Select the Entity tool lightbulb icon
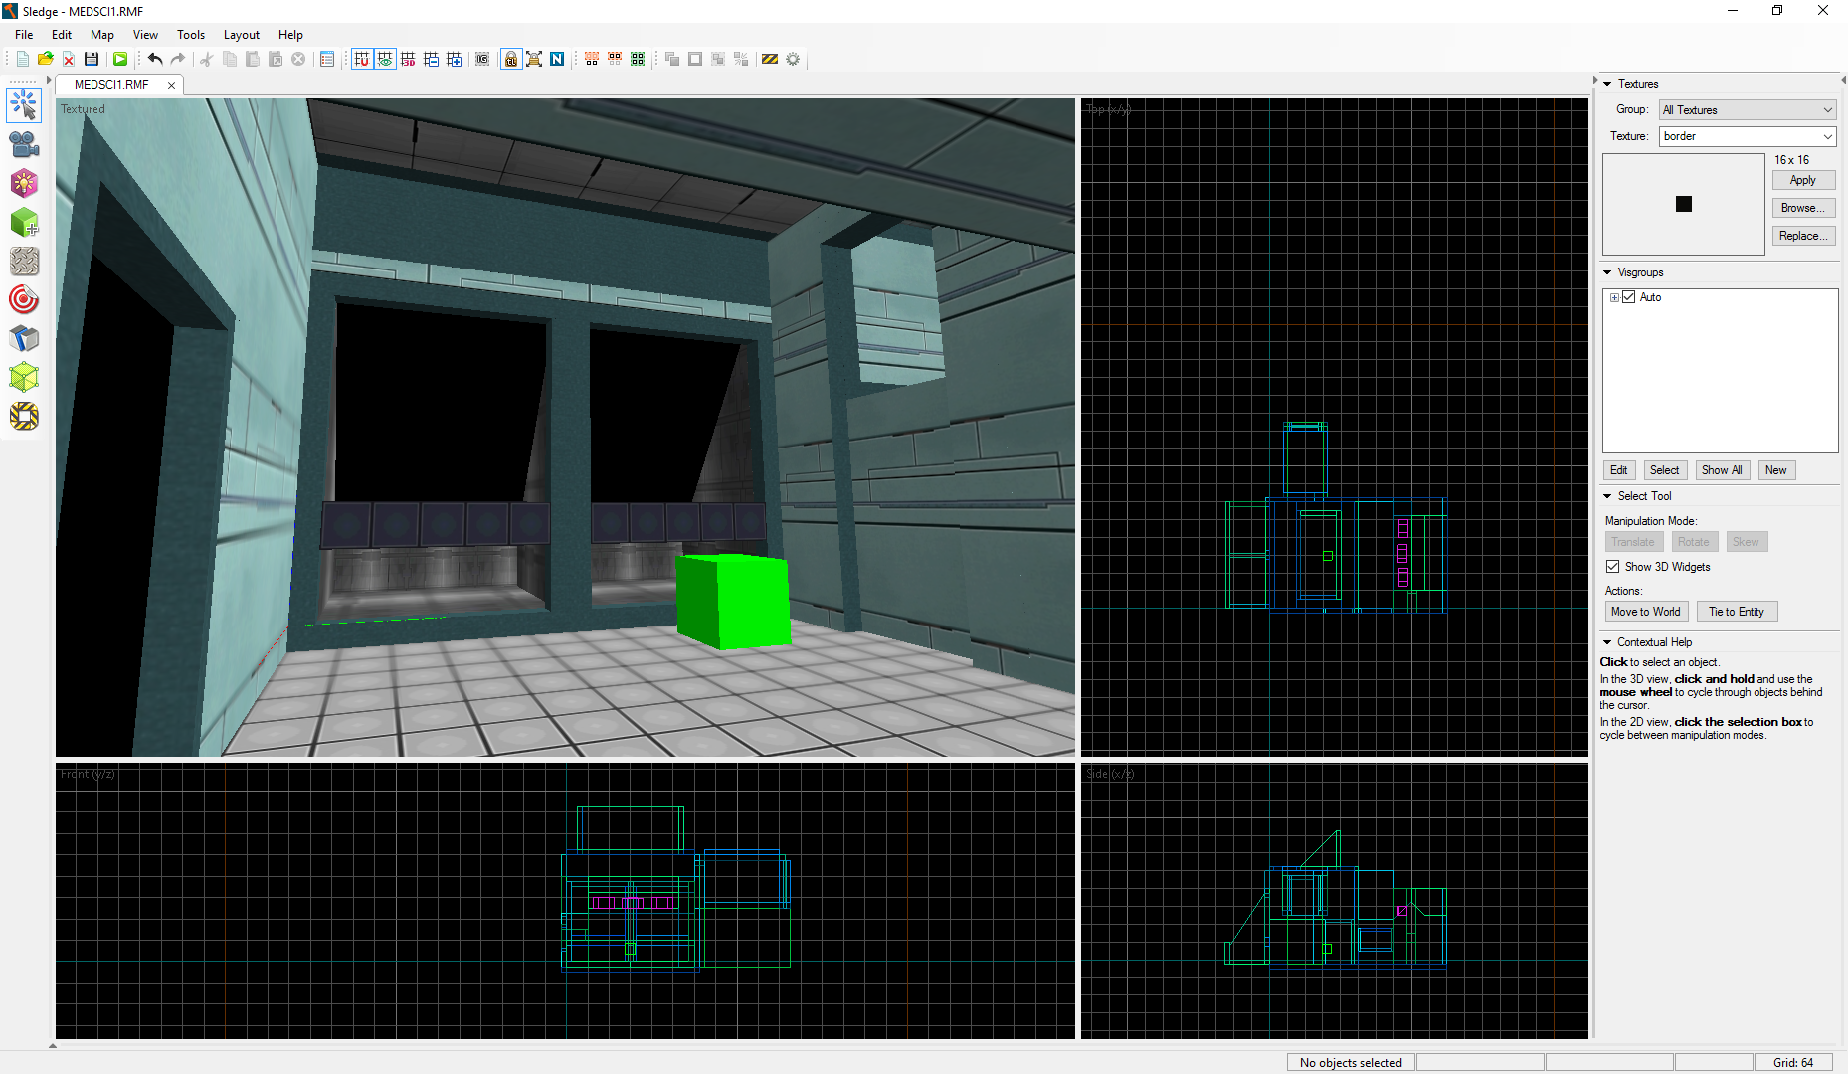Screen dimensions: 1848x1074 tap(24, 183)
